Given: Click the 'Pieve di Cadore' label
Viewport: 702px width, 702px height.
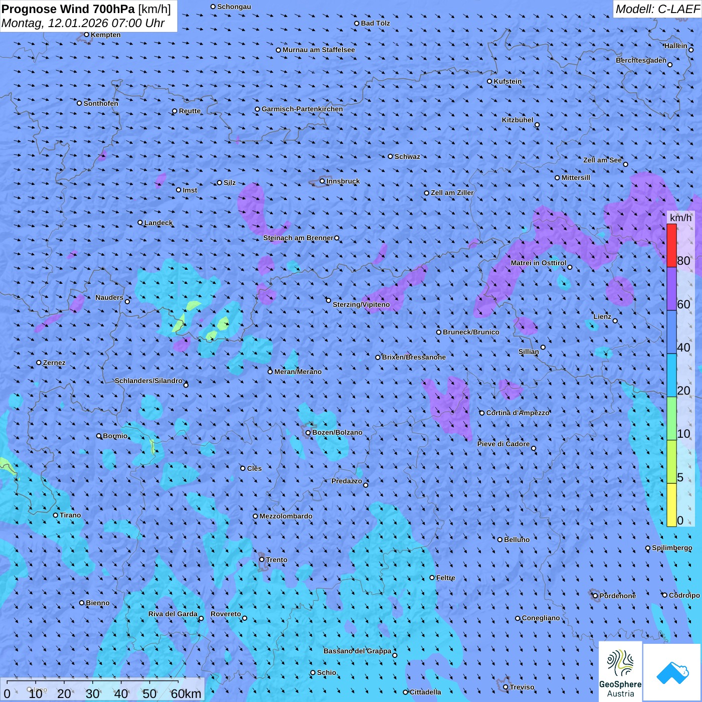Looking at the screenshot, I should (x=503, y=444).
